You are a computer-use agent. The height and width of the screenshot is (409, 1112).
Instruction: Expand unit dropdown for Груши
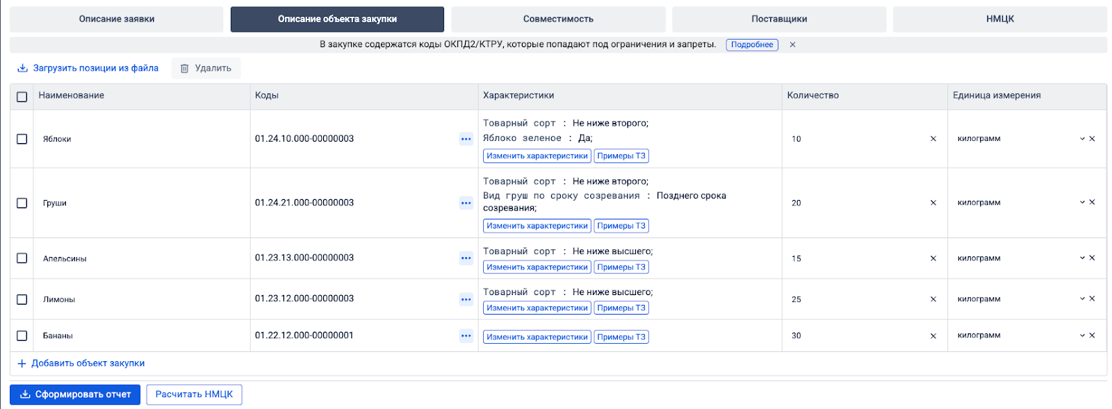tap(1082, 202)
